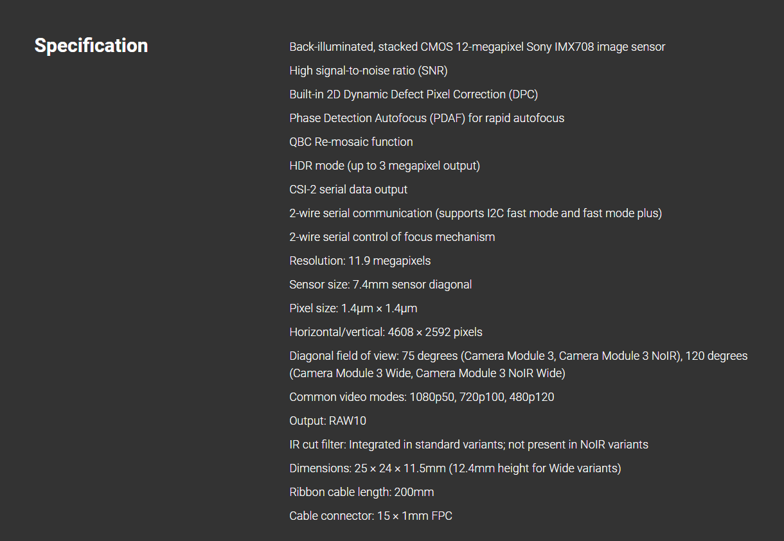
Task: Select the Dynamic Defect Pixel Correction text
Action: click(x=413, y=94)
